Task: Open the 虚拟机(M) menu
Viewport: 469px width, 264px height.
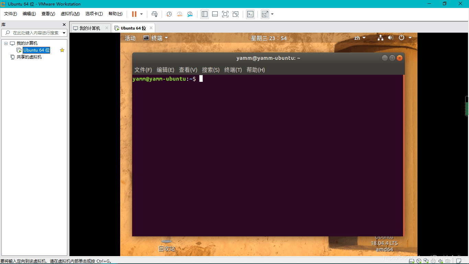Action: click(70, 14)
